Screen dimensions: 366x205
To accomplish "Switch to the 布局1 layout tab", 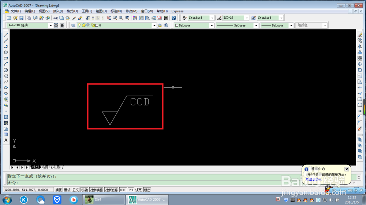I will 46,167.
